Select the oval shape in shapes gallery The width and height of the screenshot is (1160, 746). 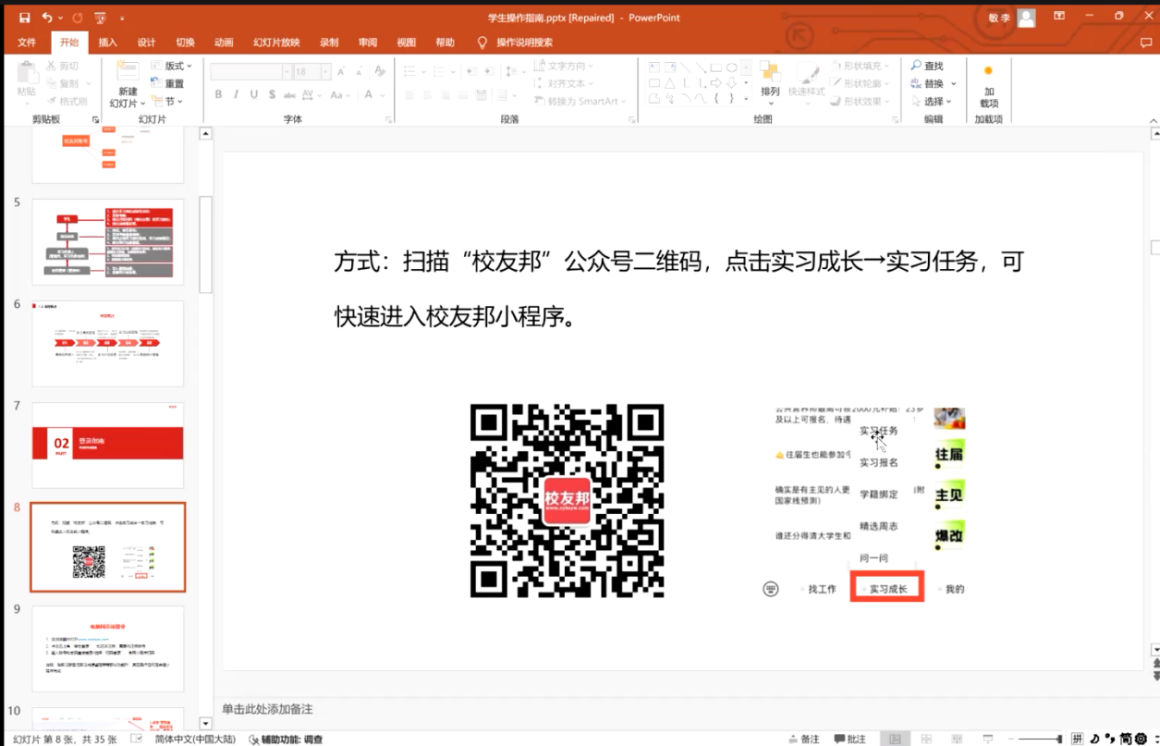[x=731, y=67]
